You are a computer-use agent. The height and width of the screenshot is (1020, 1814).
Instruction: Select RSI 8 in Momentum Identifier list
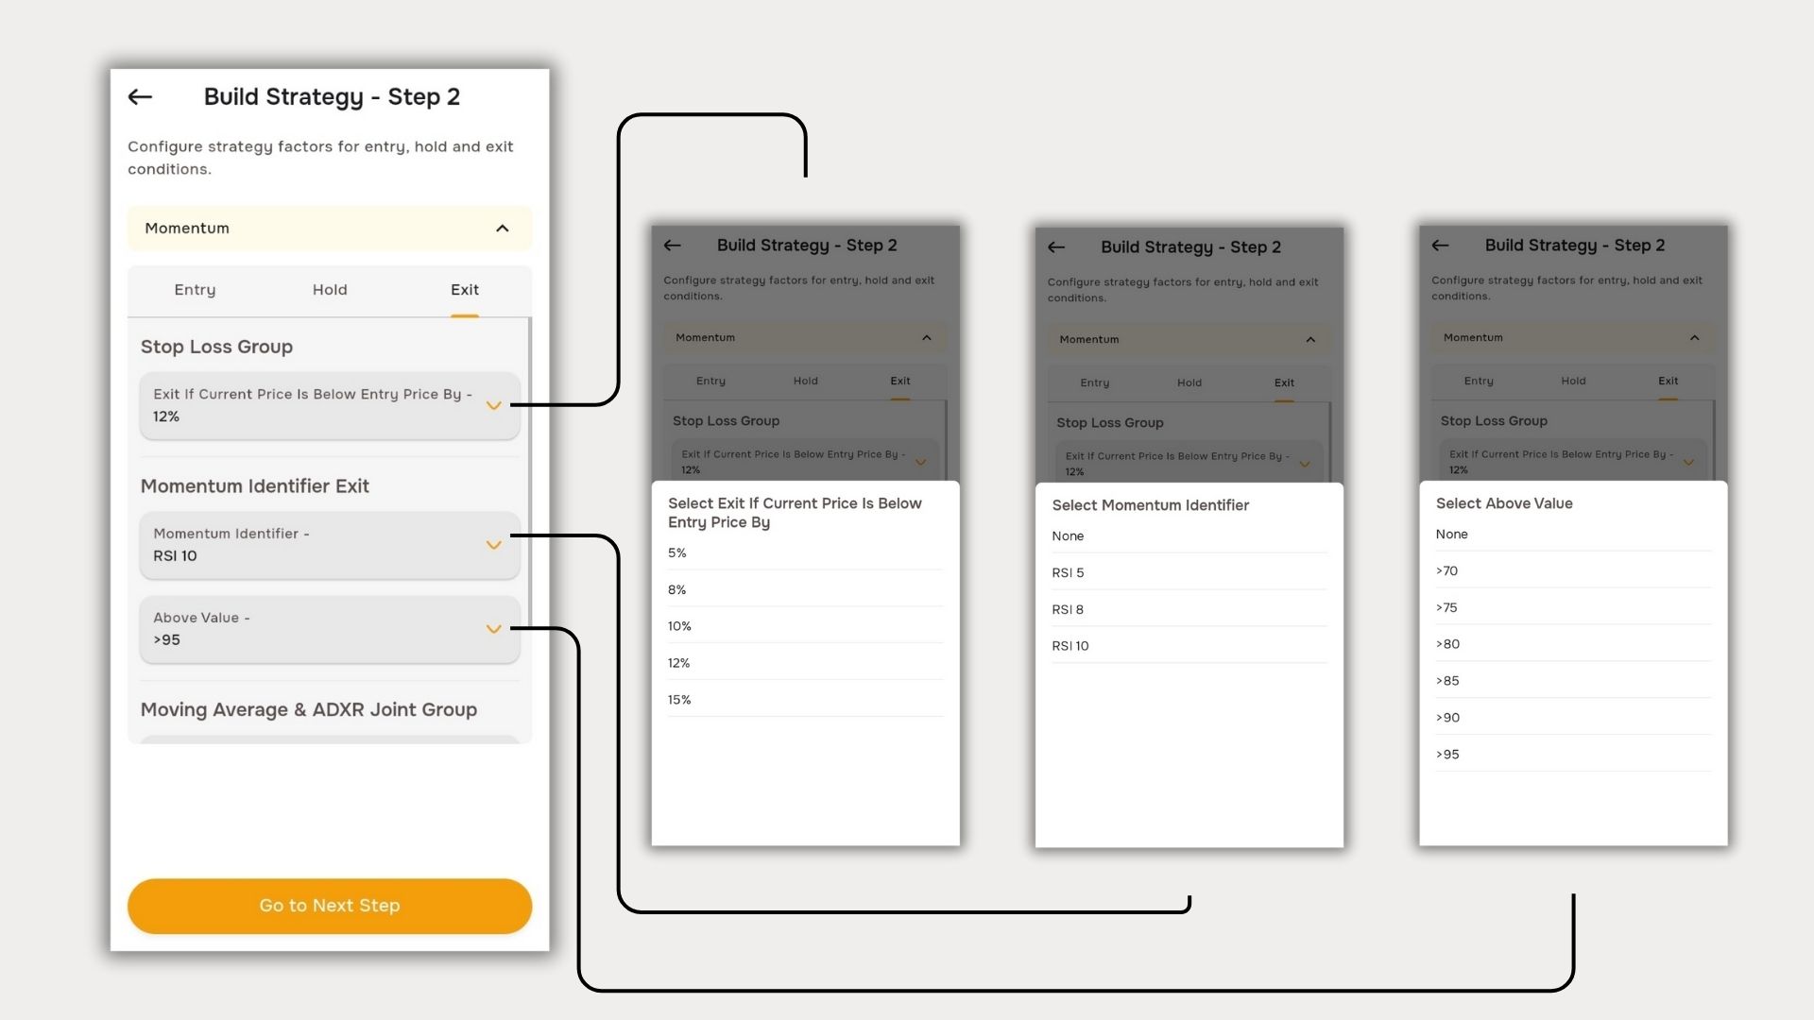1189,610
